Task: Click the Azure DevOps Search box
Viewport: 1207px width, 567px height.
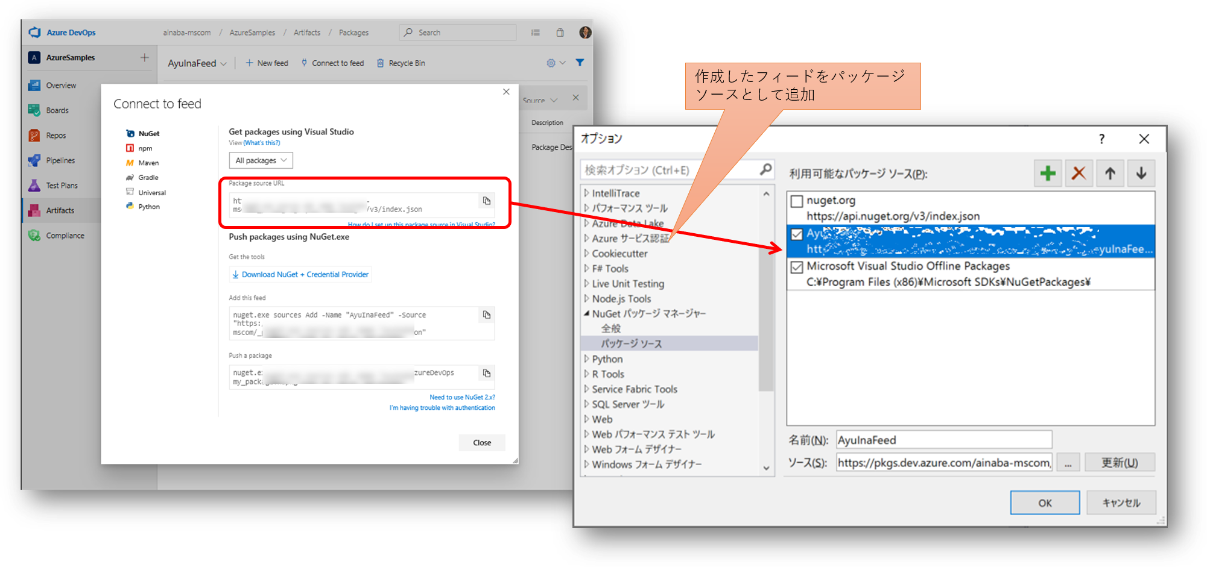Action: pyautogui.click(x=458, y=33)
